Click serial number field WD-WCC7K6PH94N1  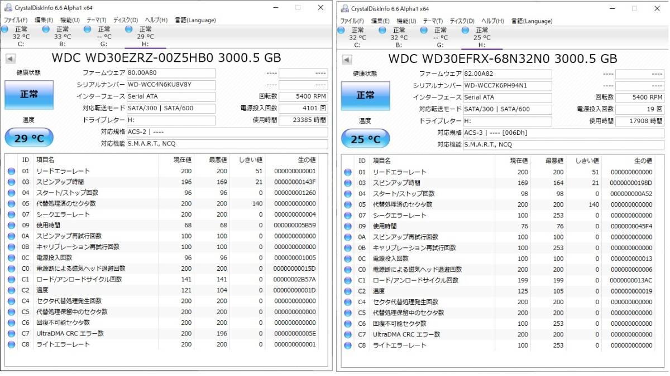pyautogui.click(x=508, y=86)
